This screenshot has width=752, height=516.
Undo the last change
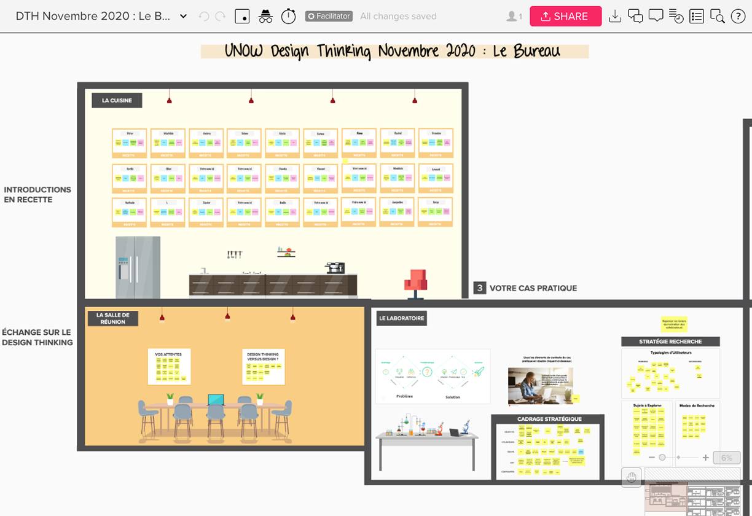[x=204, y=17]
